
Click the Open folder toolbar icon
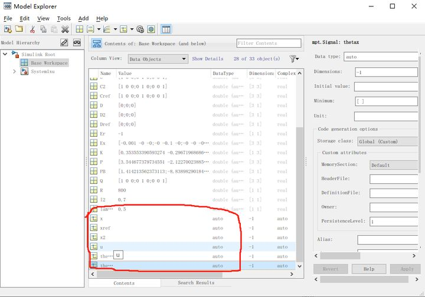19,29
